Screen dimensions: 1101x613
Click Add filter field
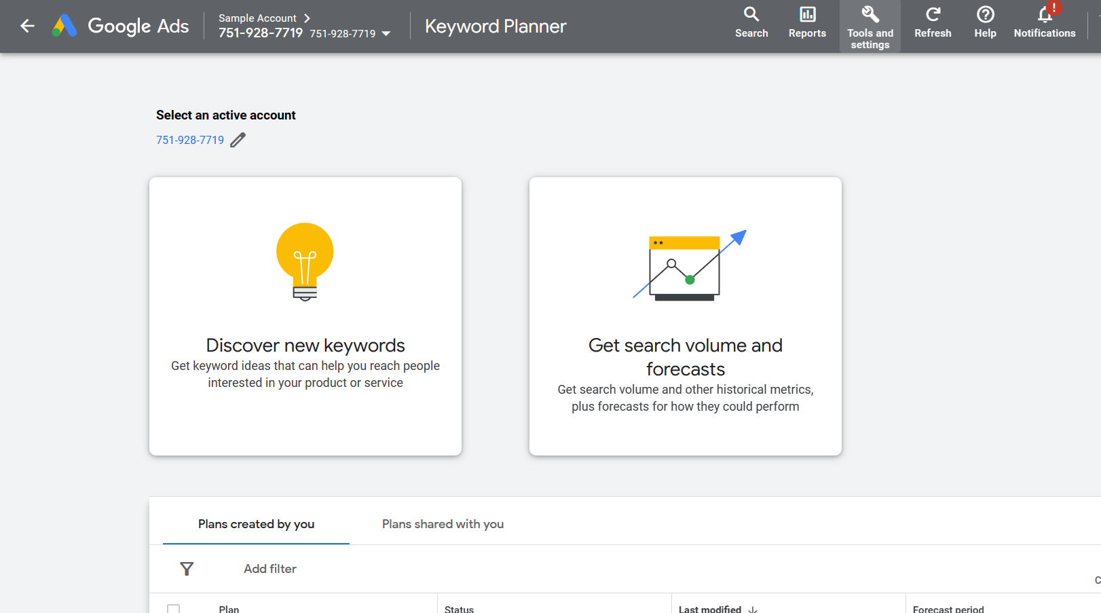(x=270, y=569)
